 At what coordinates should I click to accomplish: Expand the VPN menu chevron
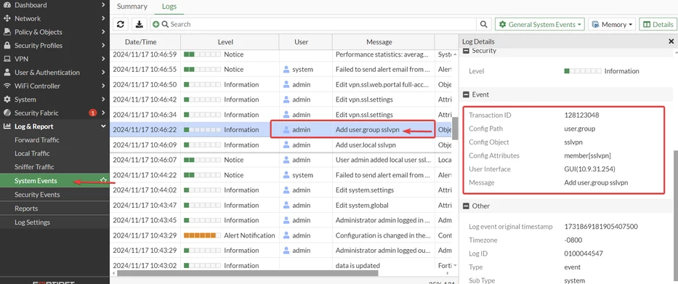tap(103, 59)
